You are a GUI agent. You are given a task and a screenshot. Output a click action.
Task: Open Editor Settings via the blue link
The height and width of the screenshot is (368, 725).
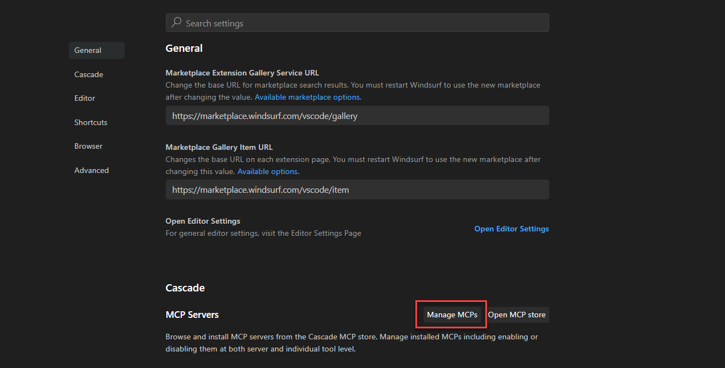click(x=511, y=228)
